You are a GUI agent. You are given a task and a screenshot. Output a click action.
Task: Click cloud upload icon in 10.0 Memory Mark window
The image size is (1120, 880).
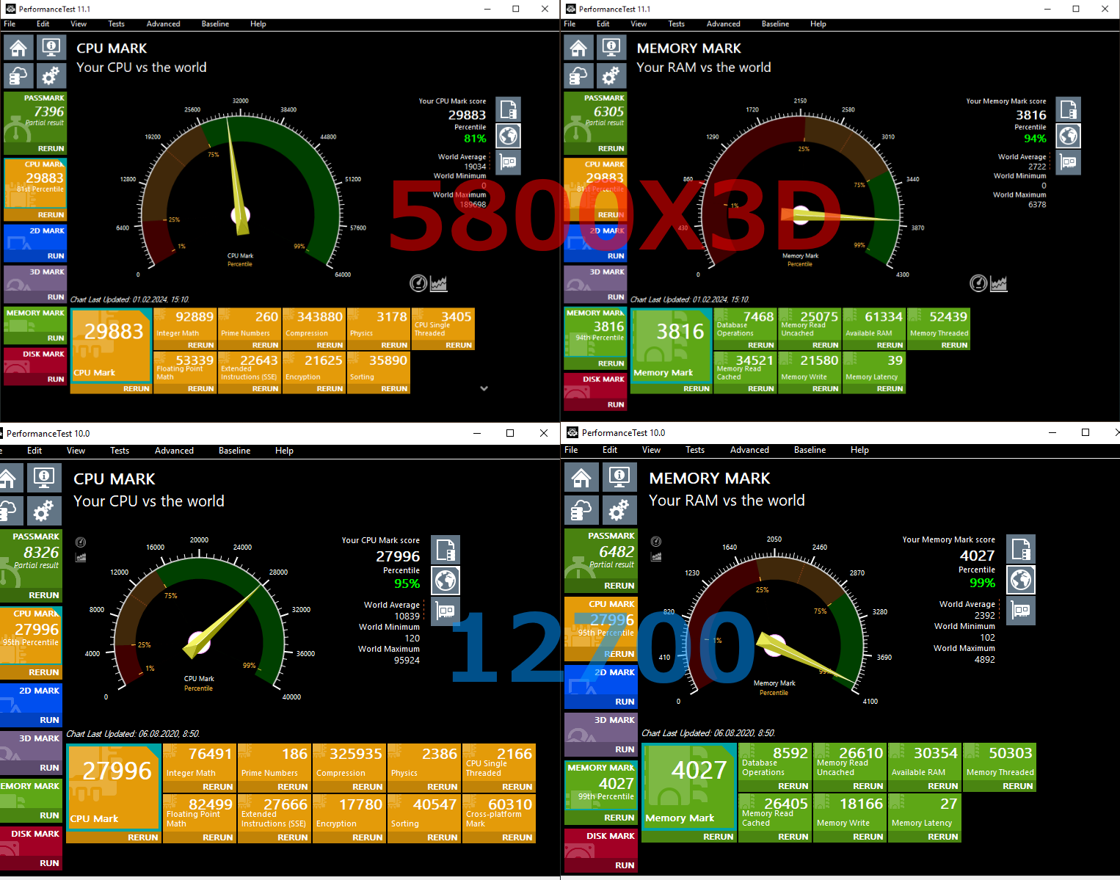click(x=581, y=509)
